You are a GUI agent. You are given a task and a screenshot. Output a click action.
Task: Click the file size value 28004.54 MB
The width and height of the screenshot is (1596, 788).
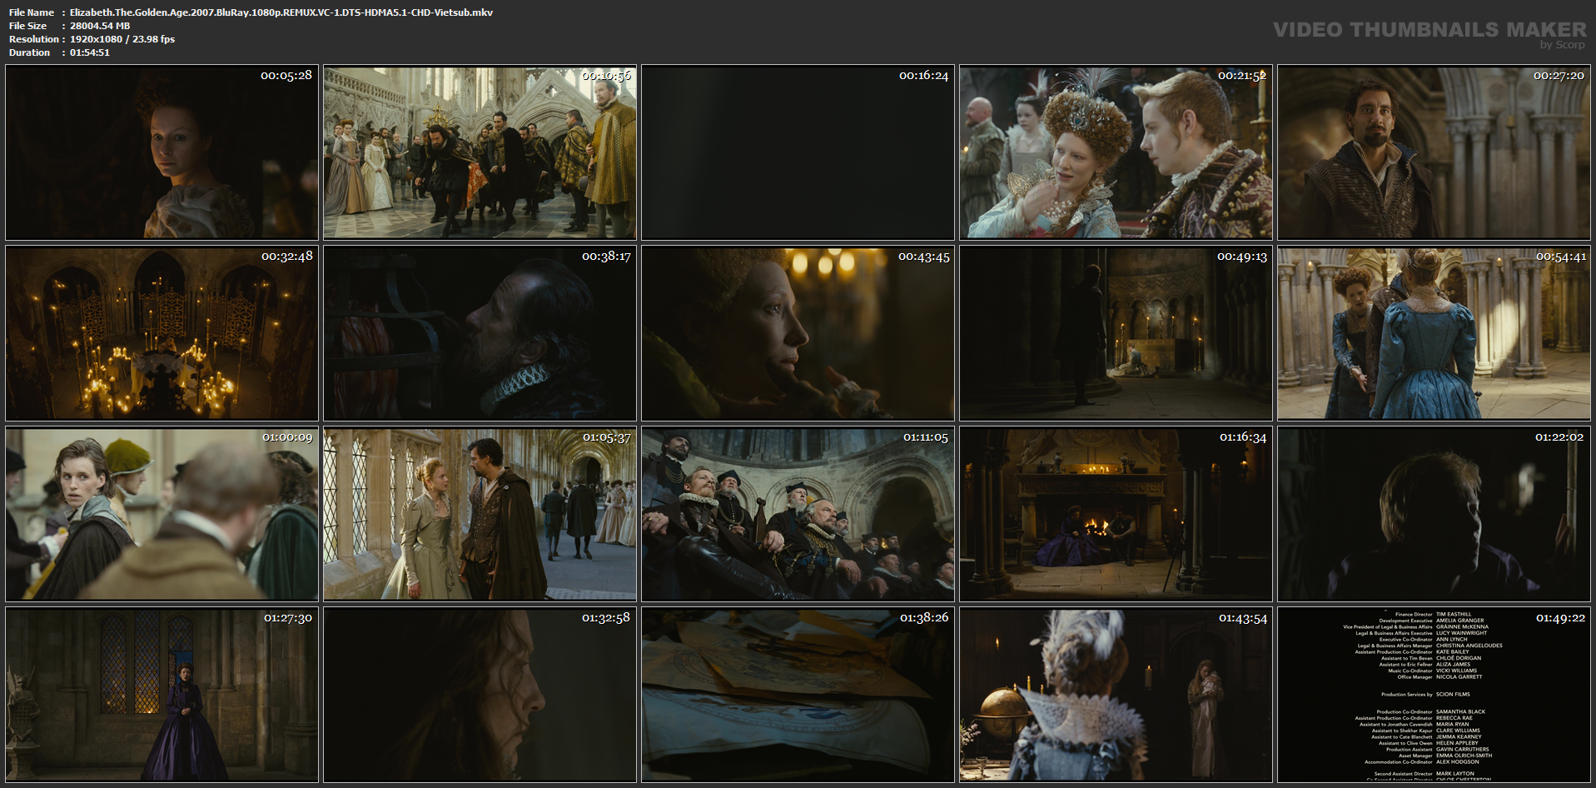(x=100, y=26)
